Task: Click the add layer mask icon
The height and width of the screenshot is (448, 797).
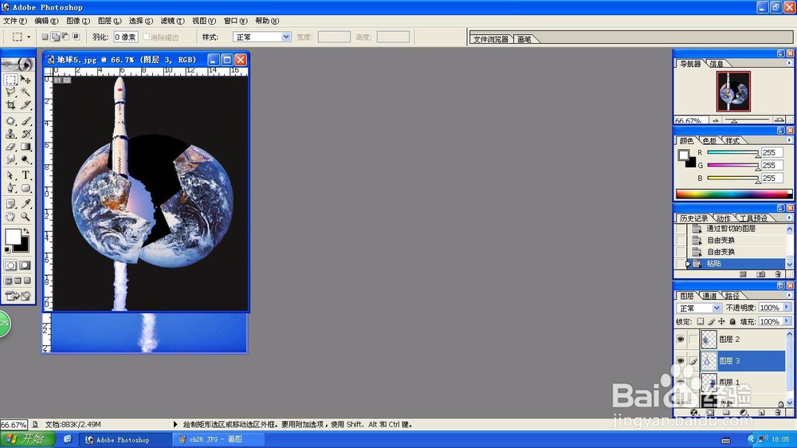Action: click(x=710, y=412)
